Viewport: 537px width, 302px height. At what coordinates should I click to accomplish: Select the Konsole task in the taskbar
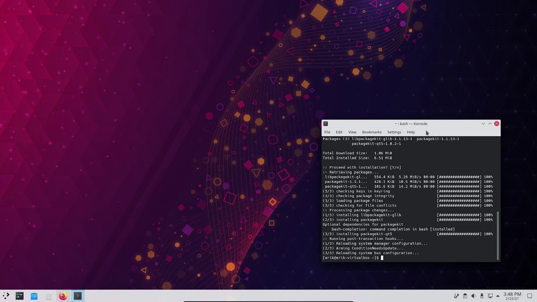(x=77, y=296)
